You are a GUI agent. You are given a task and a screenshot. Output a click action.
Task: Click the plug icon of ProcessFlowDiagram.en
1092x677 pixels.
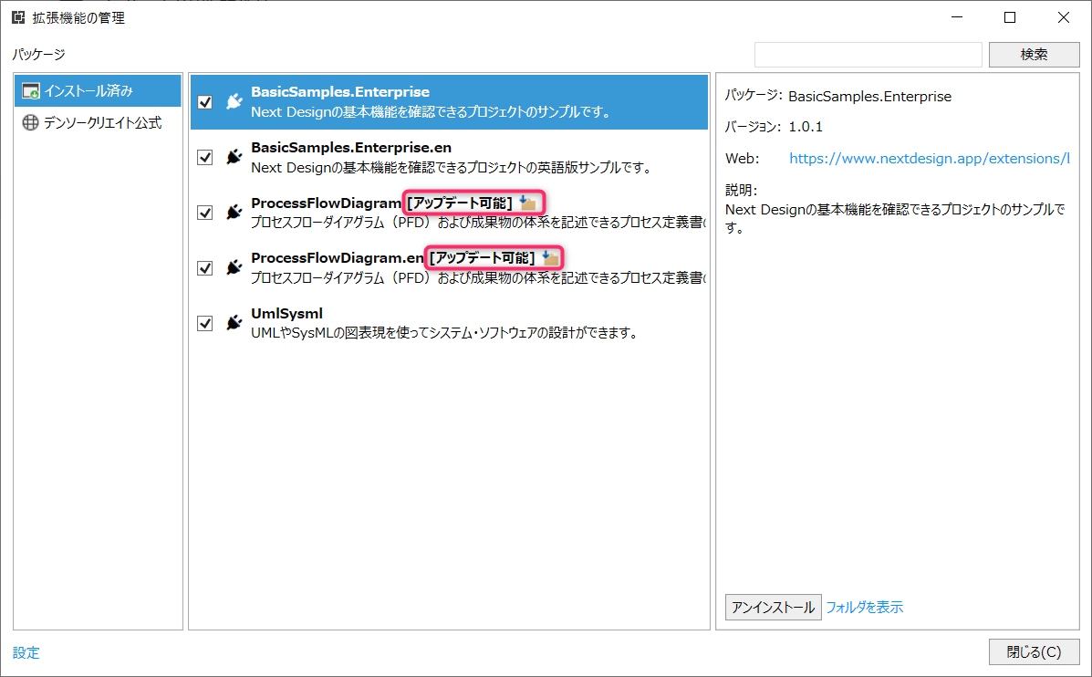click(x=234, y=267)
